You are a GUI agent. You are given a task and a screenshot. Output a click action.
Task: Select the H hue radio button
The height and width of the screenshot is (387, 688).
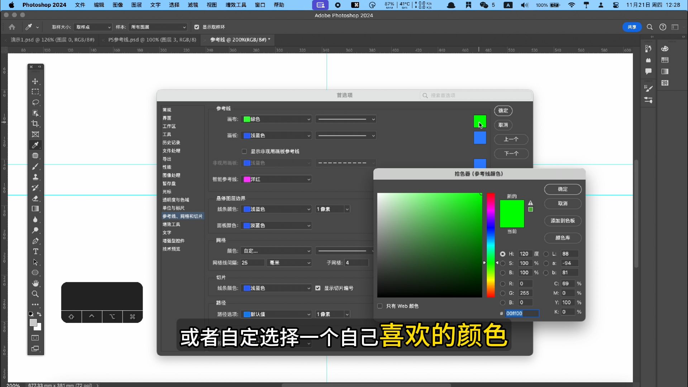click(x=503, y=254)
